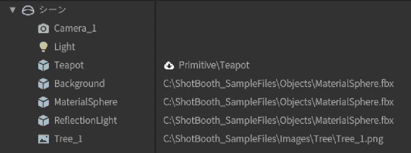Viewport: 411px width, 153px height.
Task: Click the ReflectionLight cube icon
Action: tap(43, 121)
